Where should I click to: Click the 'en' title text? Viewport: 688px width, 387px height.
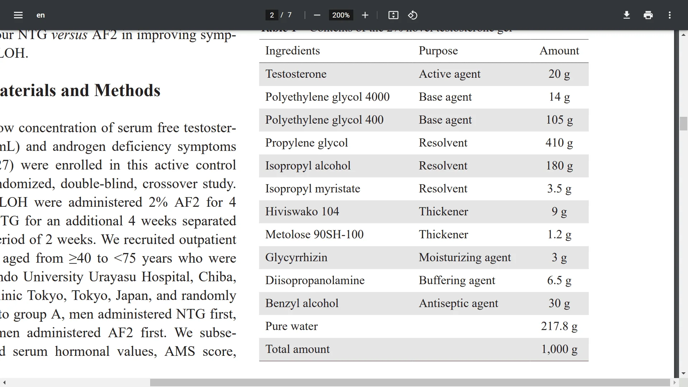(x=40, y=15)
